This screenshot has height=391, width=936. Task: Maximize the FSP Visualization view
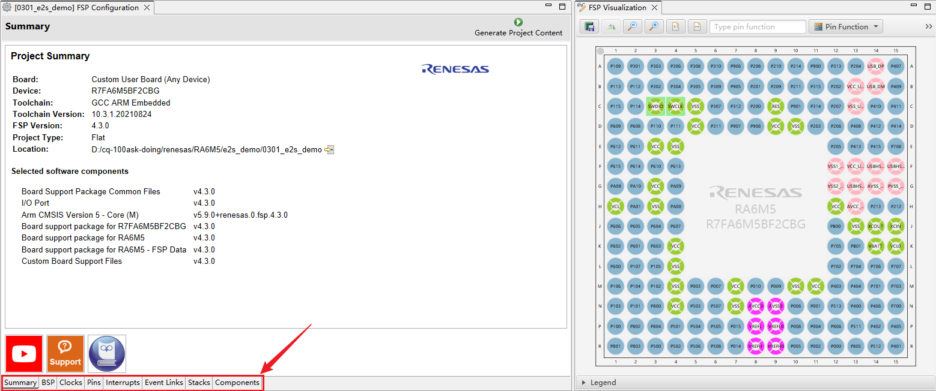(x=928, y=7)
